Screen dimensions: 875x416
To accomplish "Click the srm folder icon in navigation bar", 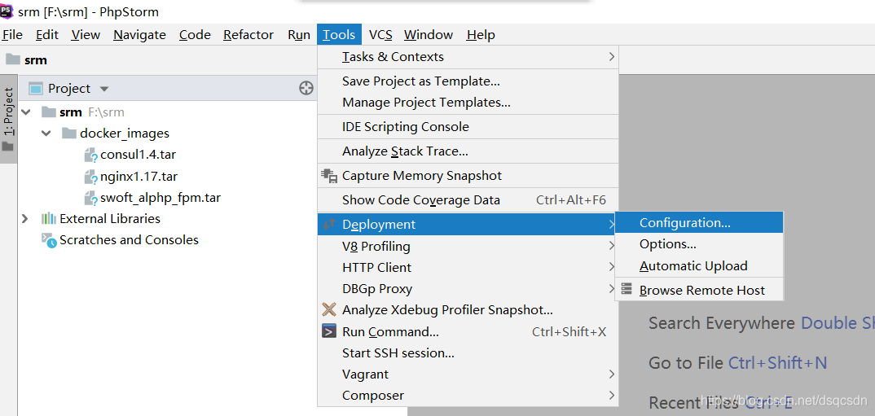I will (13, 59).
